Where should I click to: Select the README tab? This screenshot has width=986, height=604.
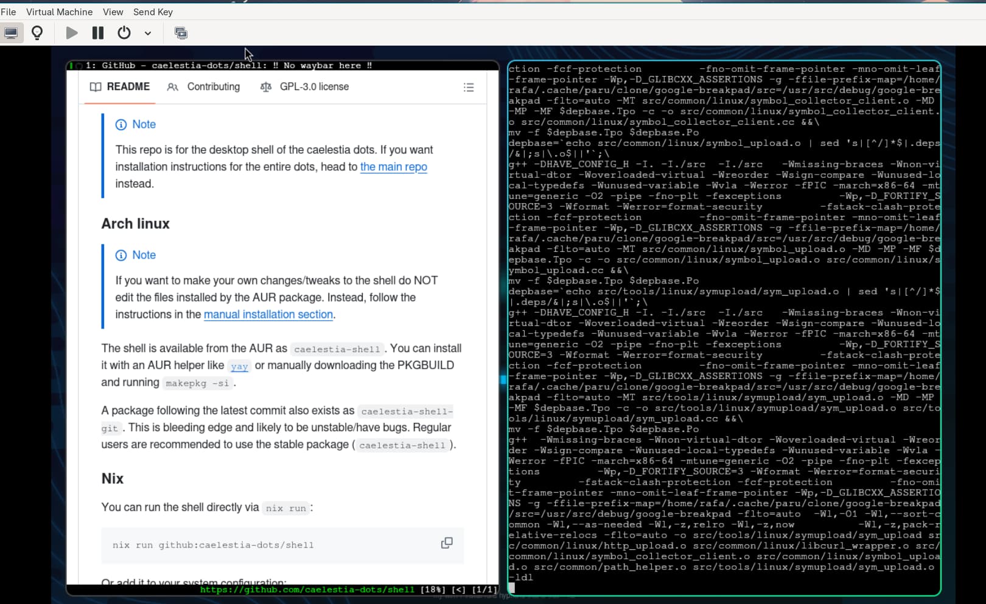pyautogui.click(x=120, y=87)
